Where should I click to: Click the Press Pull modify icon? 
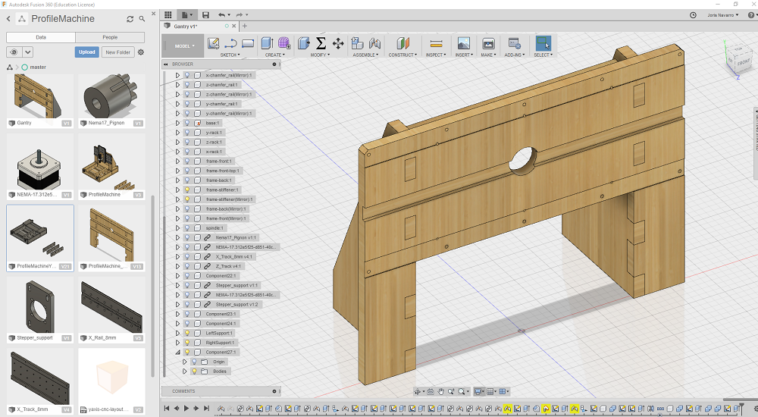304,43
